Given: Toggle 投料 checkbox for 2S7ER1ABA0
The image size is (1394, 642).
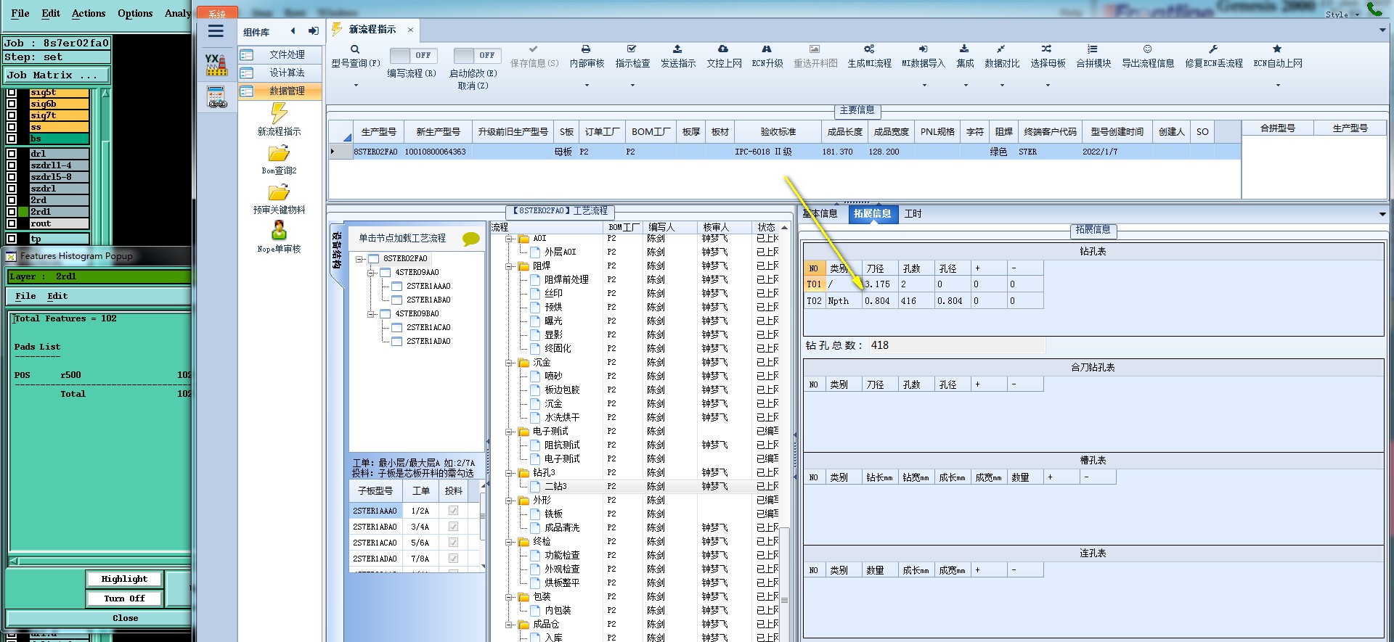Looking at the screenshot, I should tap(454, 527).
